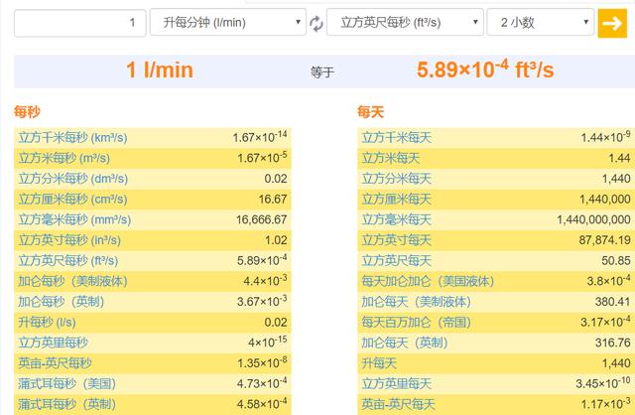Click the value input field showing 1
The width and height of the screenshot is (635, 415).
[x=79, y=23]
